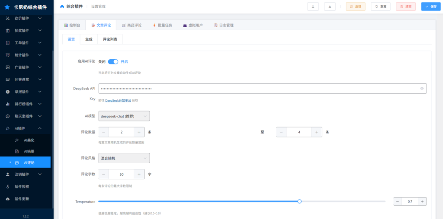Image resolution: width=443 pixels, height=219 pixels.
Task: Click the blue 保存 button
Action: pyautogui.click(x=431, y=6)
